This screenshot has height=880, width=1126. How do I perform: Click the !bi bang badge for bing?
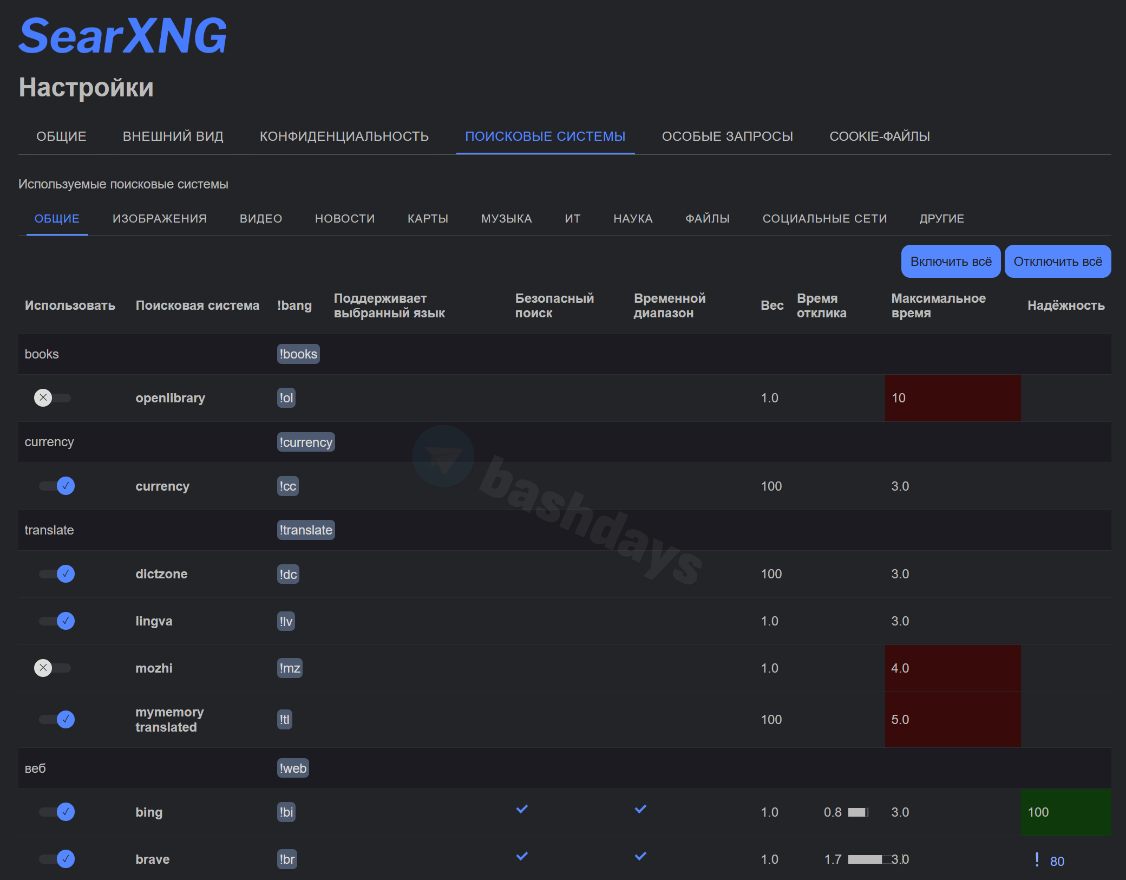(286, 812)
